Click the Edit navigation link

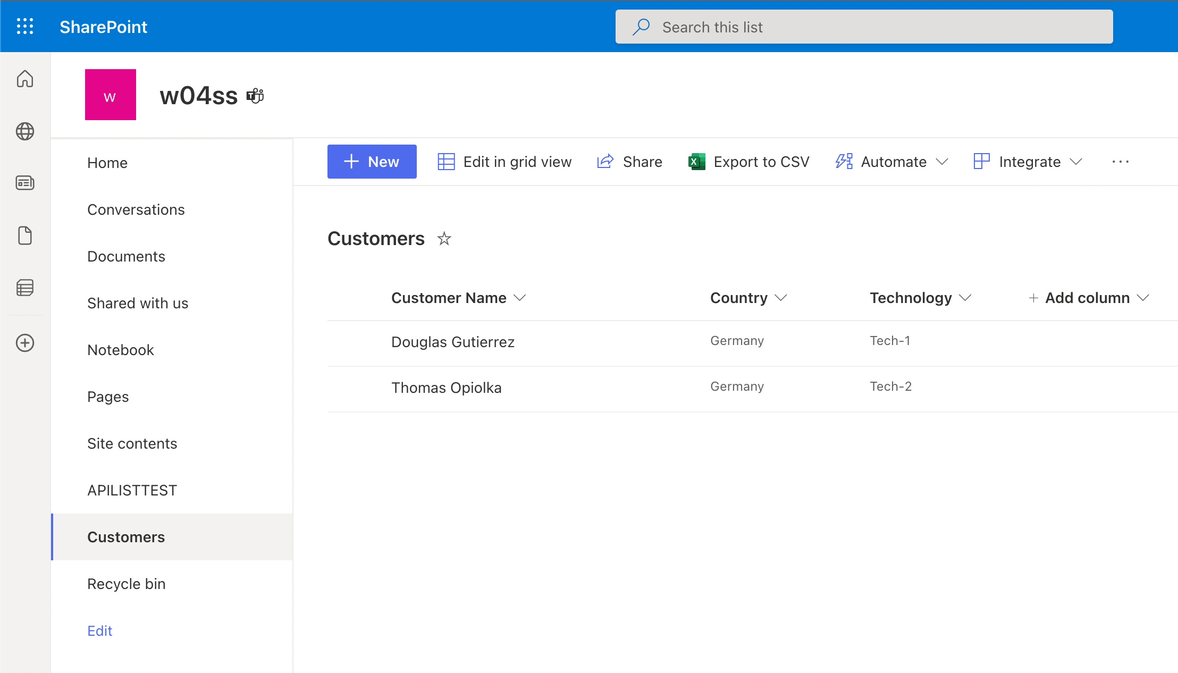pyautogui.click(x=99, y=630)
